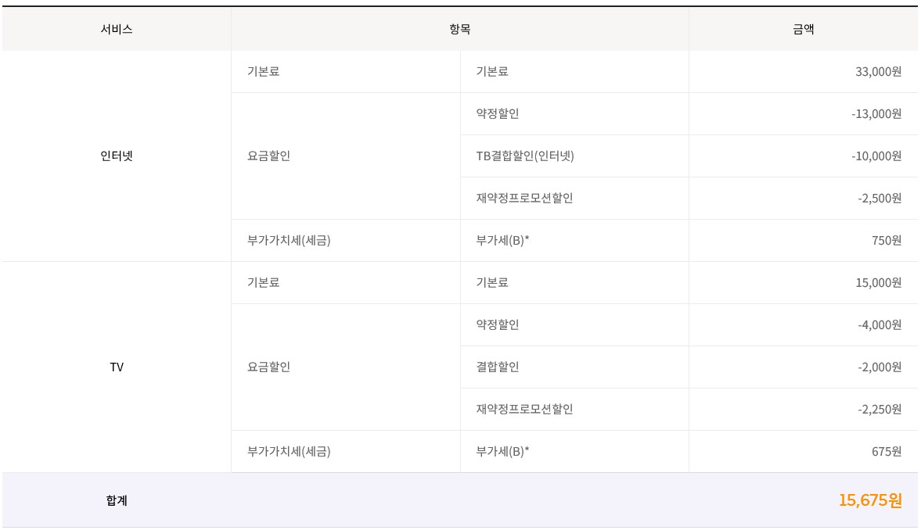Click the 금액 column header

point(803,29)
